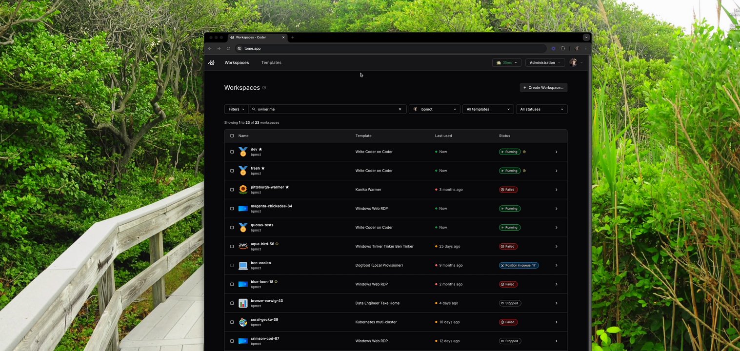Open the browser tab list chevron
The width and height of the screenshot is (740, 351).
click(586, 37)
